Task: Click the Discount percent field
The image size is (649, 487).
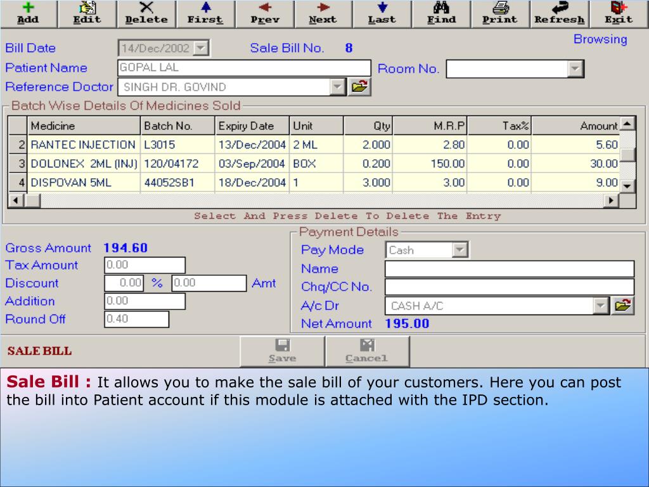Action: point(124,283)
